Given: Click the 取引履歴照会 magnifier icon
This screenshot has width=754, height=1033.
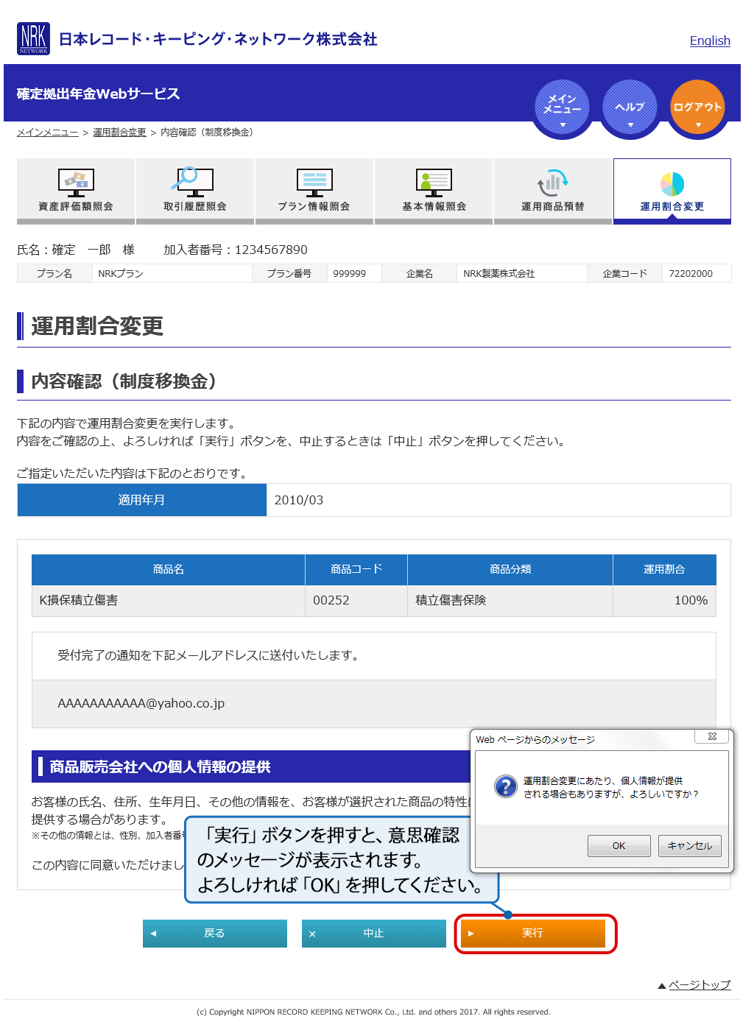Looking at the screenshot, I should (194, 180).
